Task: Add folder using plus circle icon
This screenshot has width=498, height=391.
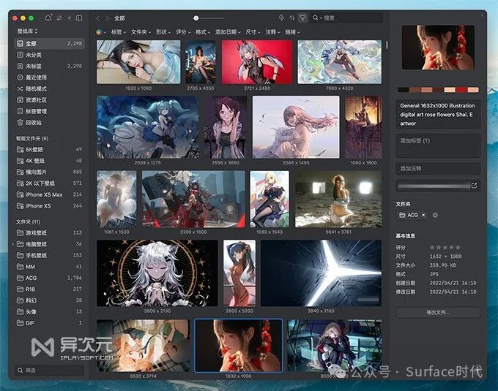Action: point(435,215)
